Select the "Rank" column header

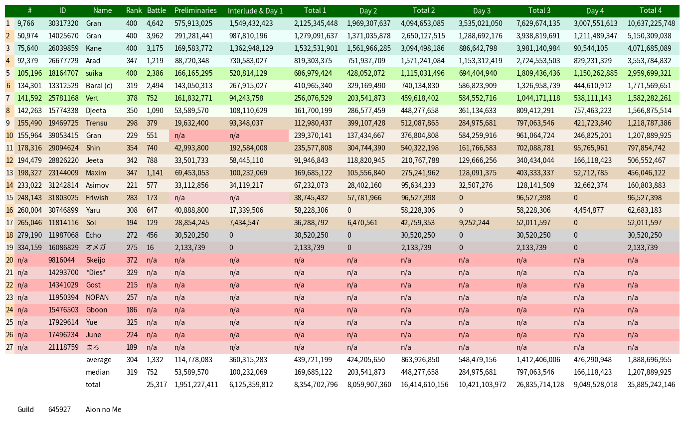(134, 10)
